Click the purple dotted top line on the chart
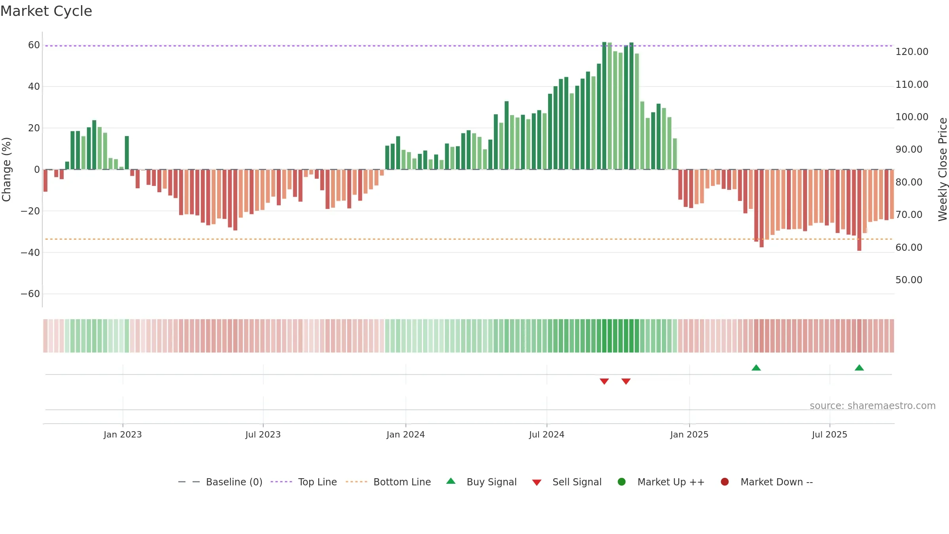 click(469, 46)
